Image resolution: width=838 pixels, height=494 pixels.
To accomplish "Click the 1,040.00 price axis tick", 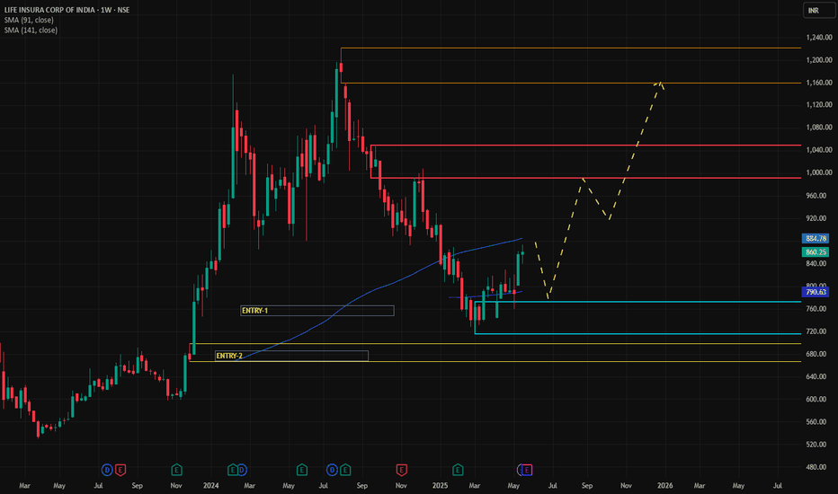I will pyautogui.click(x=819, y=150).
